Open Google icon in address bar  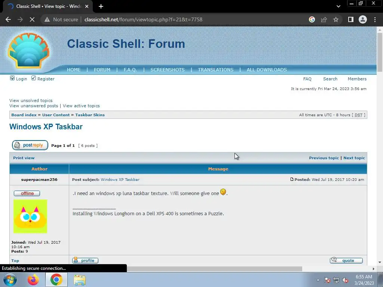click(x=312, y=19)
